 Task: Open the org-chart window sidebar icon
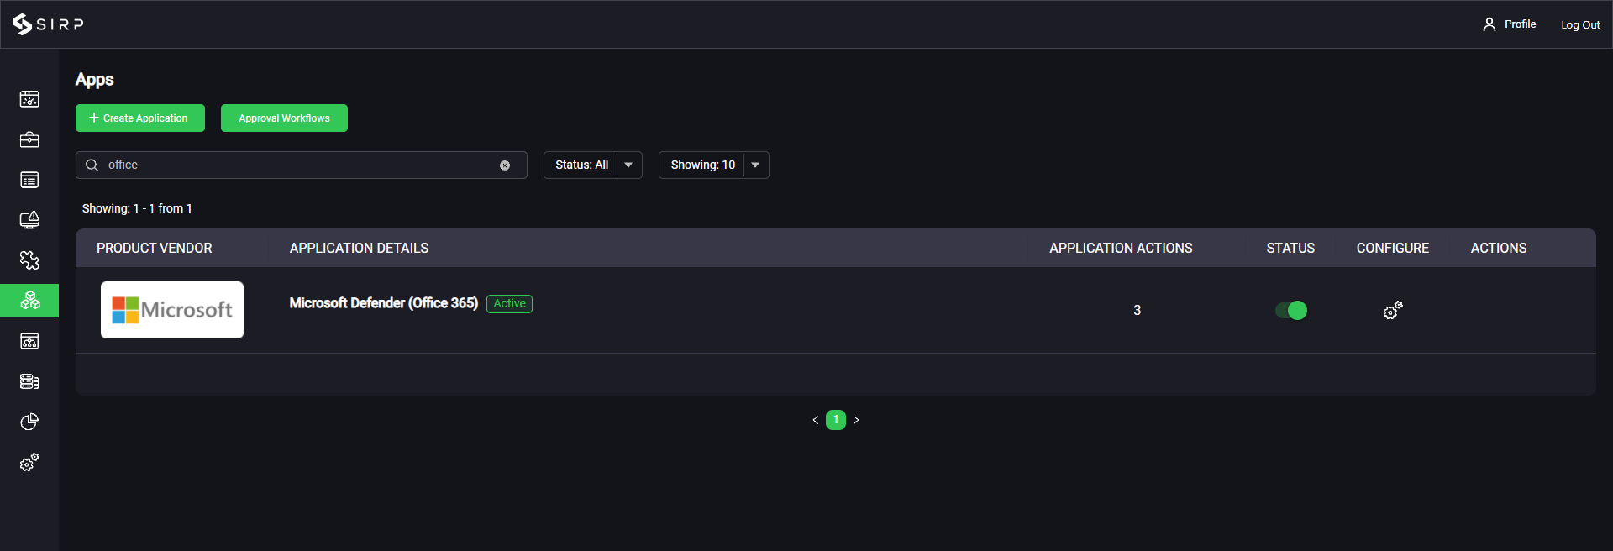tap(29, 341)
